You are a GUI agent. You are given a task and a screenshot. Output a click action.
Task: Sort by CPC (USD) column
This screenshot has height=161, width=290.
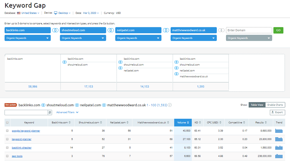click(x=214, y=122)
